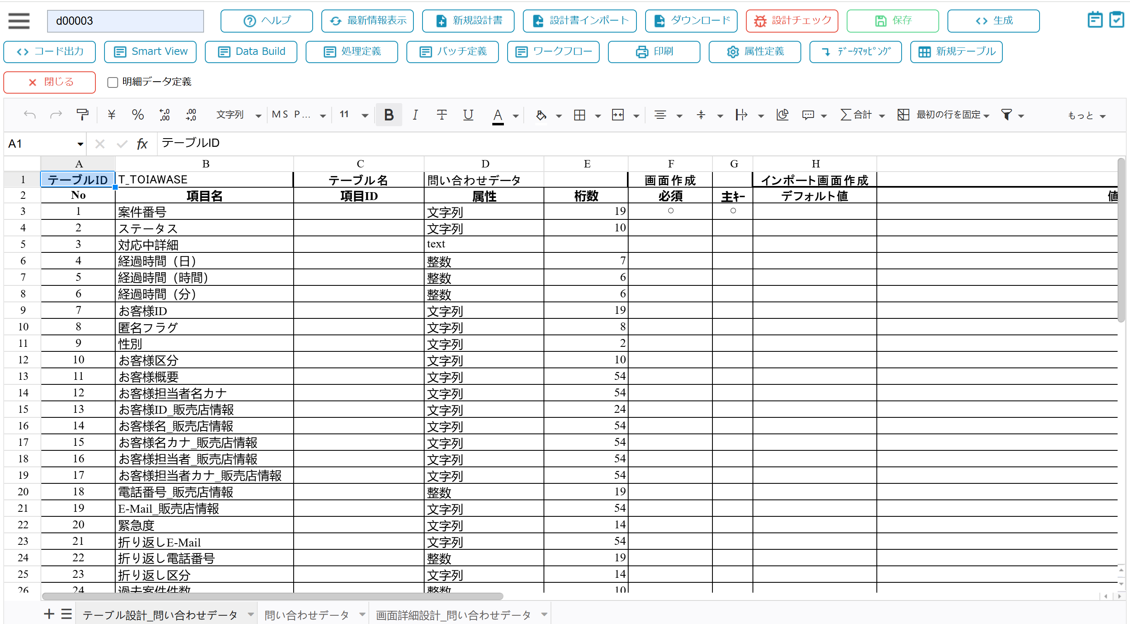Viewport: 1130px width, 624px height.
Task: Open the 文字列 number format dropdown
Action: click(x=238, y=115)
